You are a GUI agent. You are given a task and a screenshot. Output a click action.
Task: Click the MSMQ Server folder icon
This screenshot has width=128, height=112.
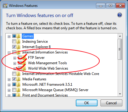click(18, 90)
